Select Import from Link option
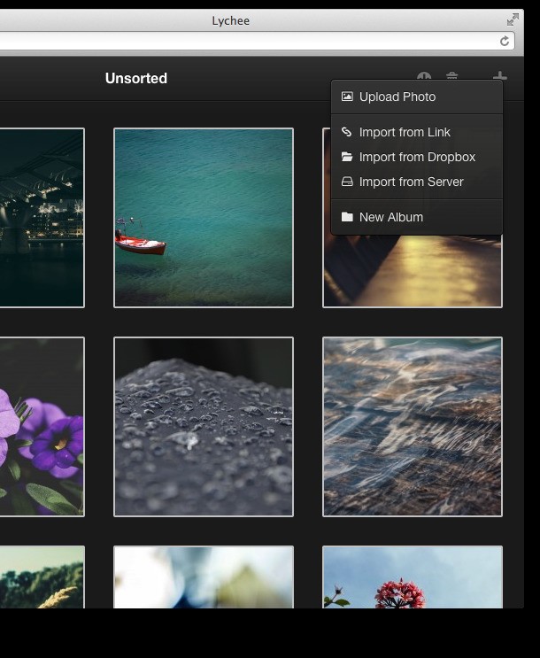The image size is (540, 658). pos(417,132)
